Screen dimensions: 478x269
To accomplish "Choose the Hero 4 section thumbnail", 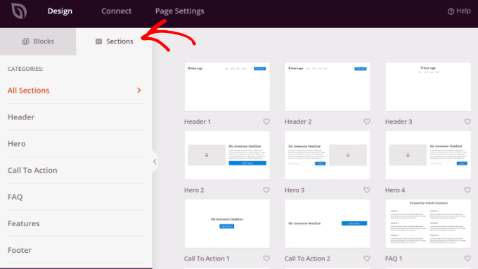I will 428,155.
